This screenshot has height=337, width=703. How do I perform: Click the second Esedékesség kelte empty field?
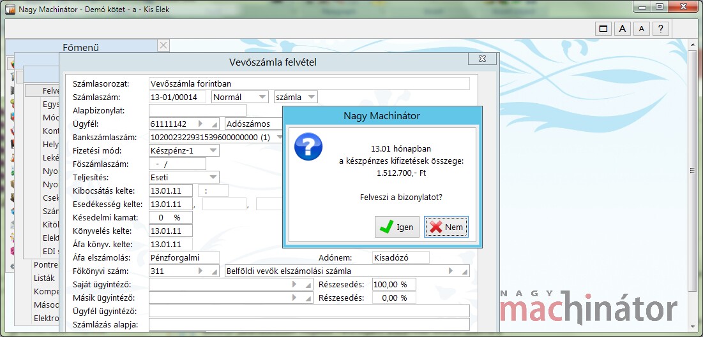(225, 204)
